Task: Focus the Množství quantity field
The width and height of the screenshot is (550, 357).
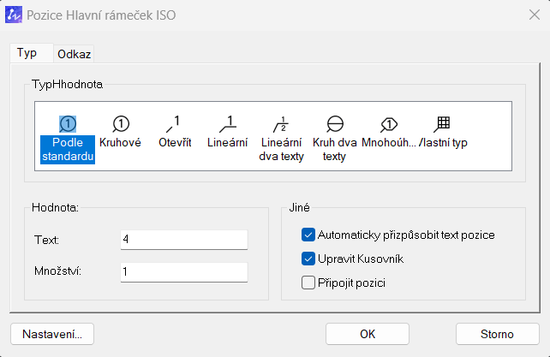Action: click(x=183, y=271)
